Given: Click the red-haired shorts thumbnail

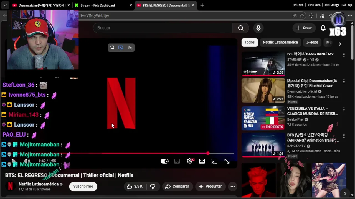Looking at the screenshot, I should pos(258,180).
